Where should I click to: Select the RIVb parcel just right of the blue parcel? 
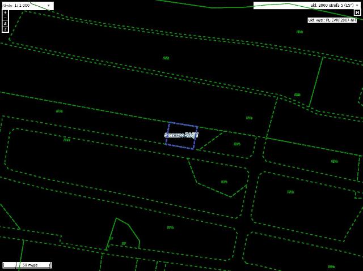point(237,144)
